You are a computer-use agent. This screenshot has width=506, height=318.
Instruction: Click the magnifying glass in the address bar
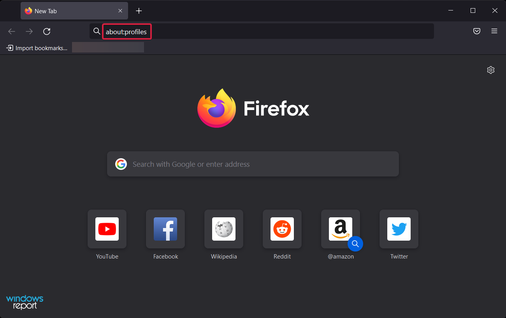point(96,31)
